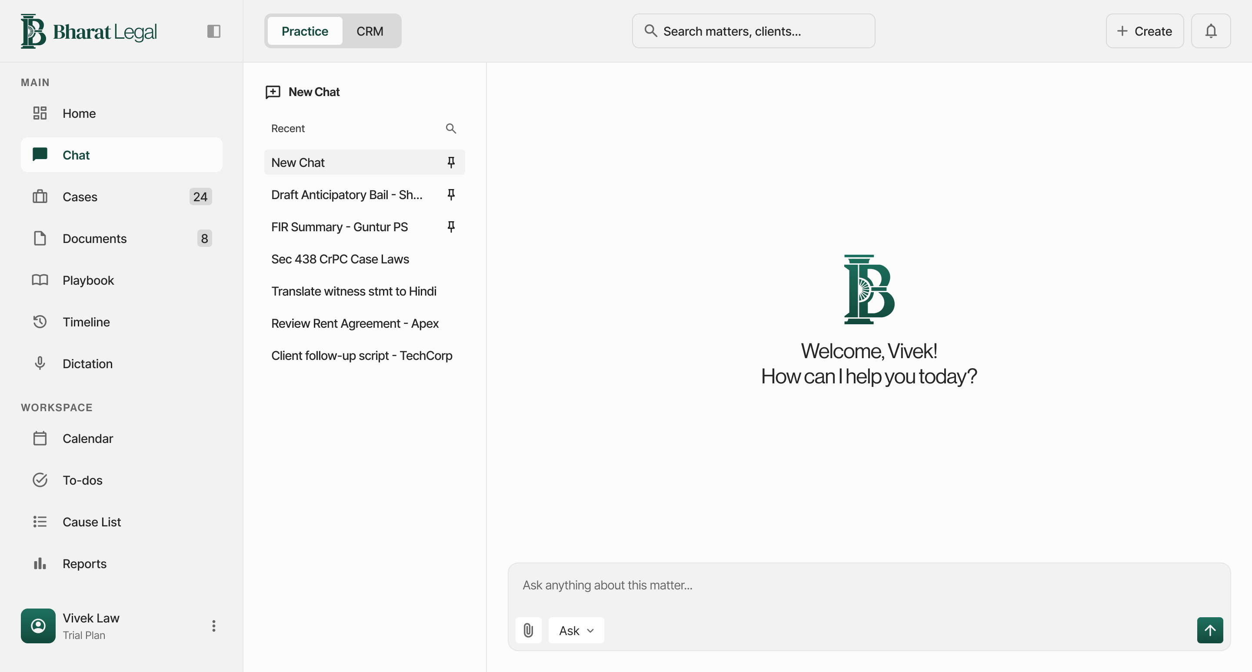The height and width of the screenshot is (672, 1252).
Task: Click the Cases count badge 24
Action: pos(200,196)
